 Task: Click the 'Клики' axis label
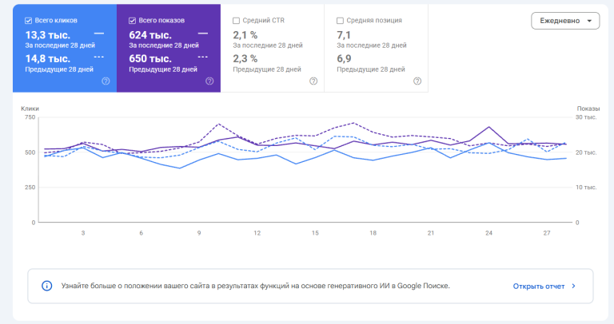point(30,109)
